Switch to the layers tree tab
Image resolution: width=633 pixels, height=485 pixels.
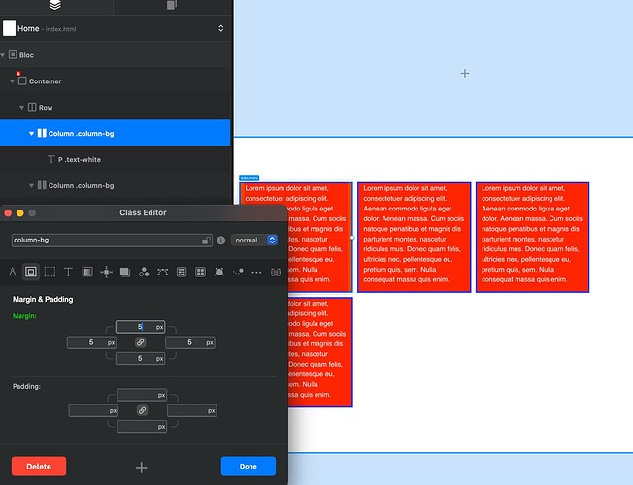click(56, 6)
